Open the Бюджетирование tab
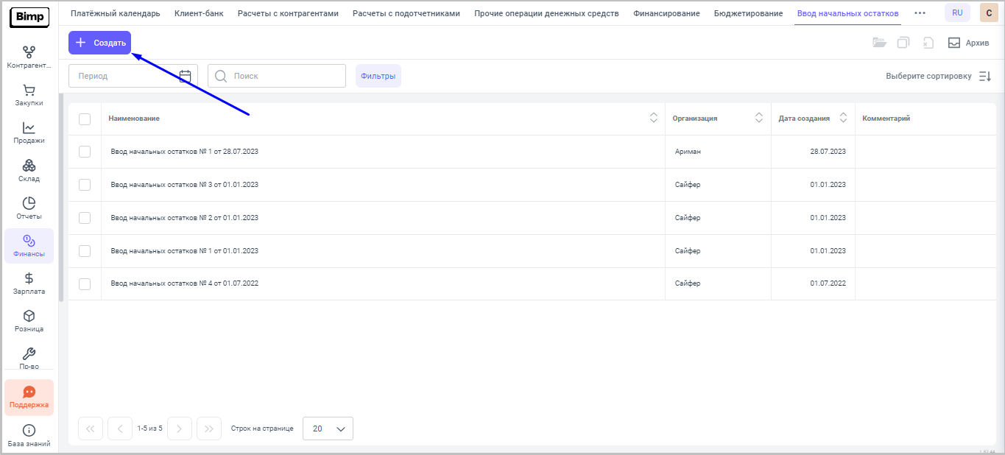The image size is (1005, 455). [x=748, y=13]
